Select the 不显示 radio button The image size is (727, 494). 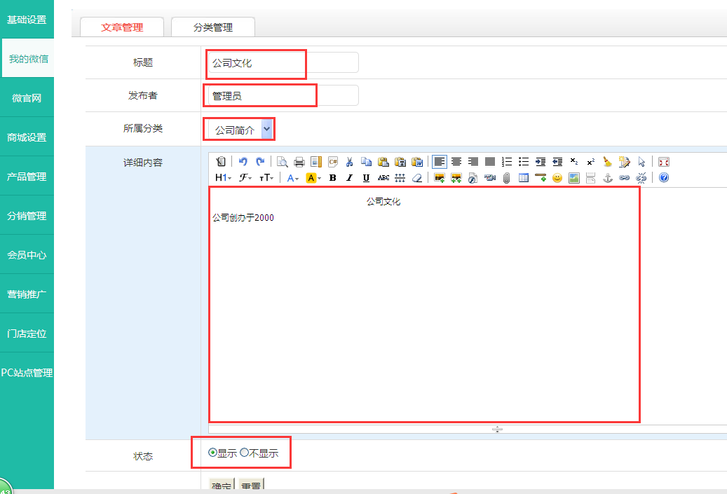pos(244,453)
